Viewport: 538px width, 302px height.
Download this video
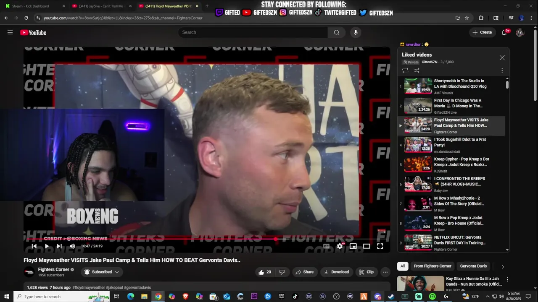click(336, 272)
